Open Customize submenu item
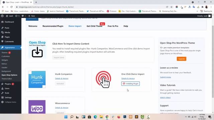The width and height of the screenshot is (214, 120). pyautogui.click(x=6, y=56)
